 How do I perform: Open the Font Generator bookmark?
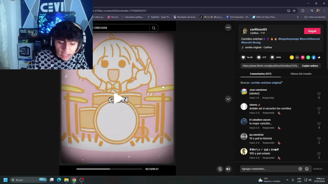point(238,17)
